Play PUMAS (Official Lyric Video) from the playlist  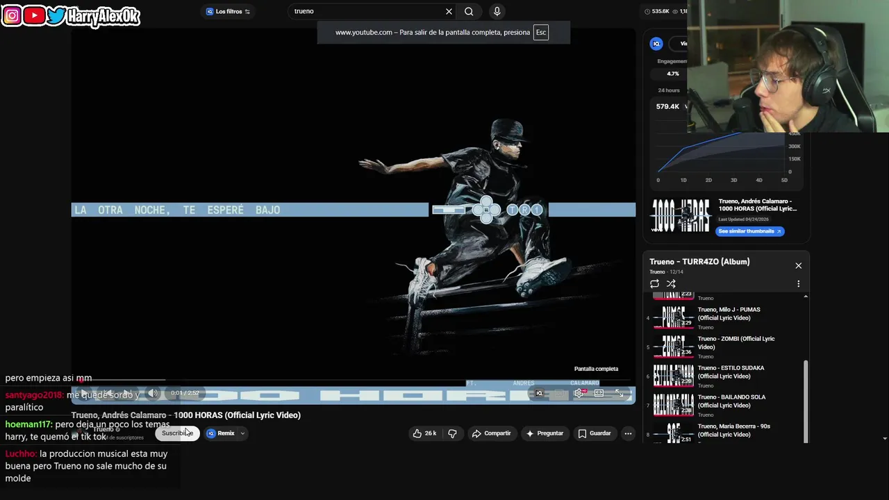724,318
